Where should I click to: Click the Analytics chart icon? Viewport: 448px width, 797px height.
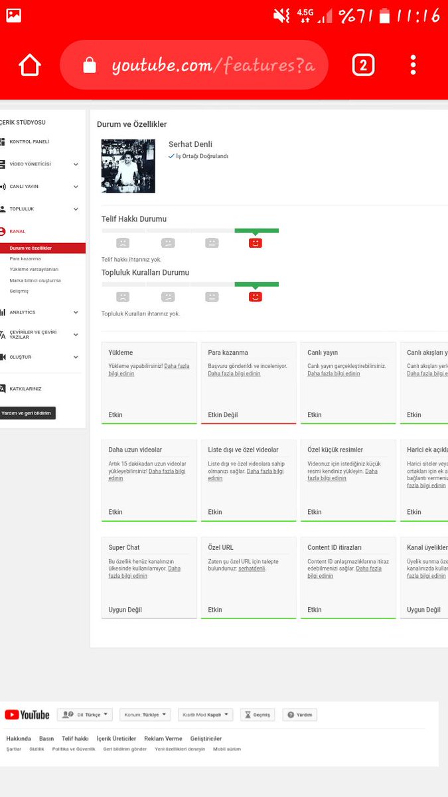tap(3, 312)
